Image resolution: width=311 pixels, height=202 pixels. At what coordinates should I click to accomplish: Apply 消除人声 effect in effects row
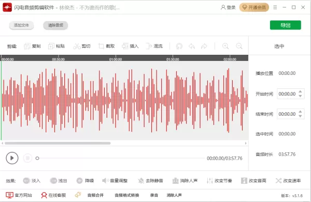coord(185,181)
